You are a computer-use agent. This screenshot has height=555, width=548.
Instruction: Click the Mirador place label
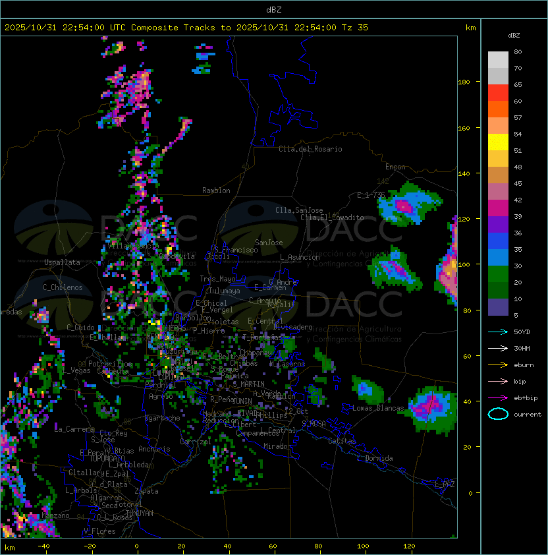tap(278, 446)
